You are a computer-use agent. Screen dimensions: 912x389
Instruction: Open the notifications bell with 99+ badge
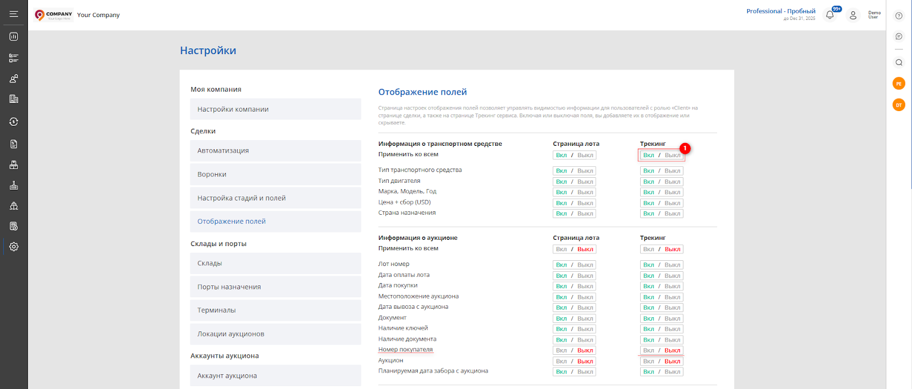pyautogui.click(x=830, y=15)
